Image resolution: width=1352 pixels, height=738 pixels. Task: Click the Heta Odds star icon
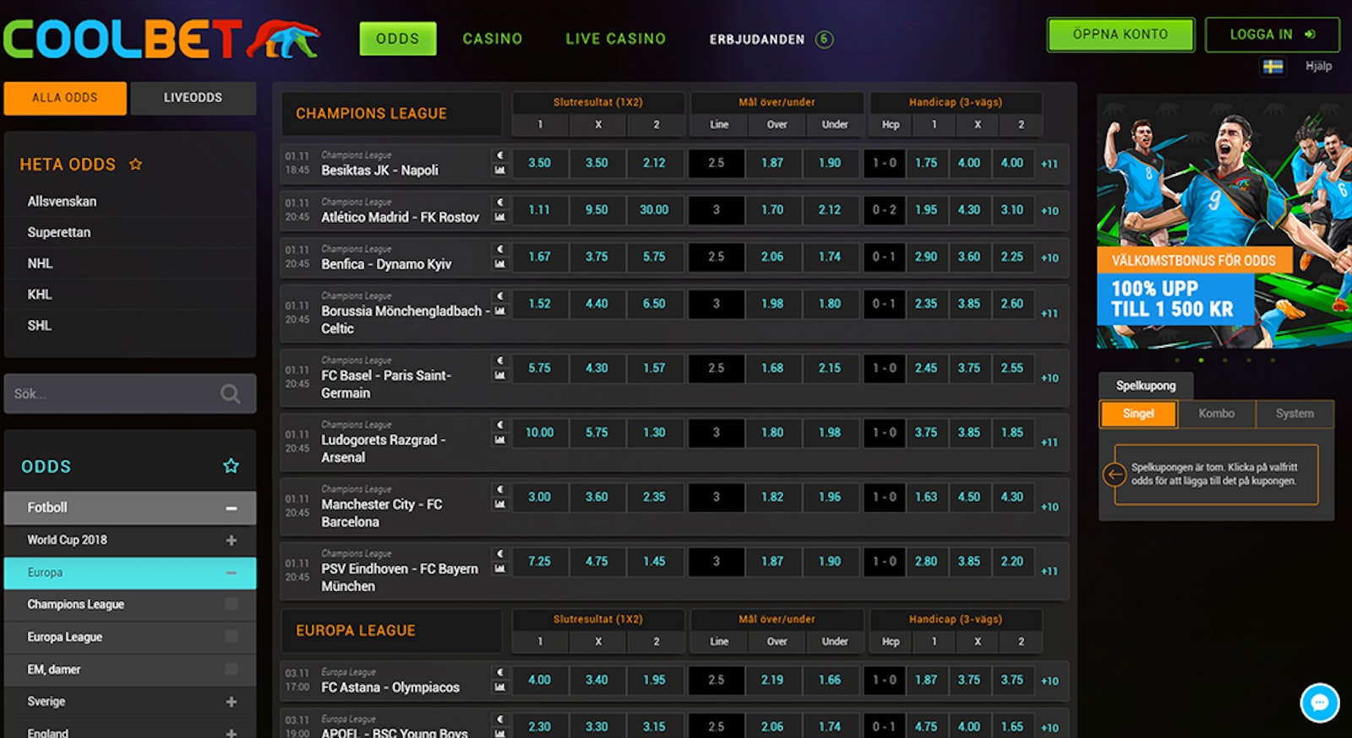tap(135, 164)
